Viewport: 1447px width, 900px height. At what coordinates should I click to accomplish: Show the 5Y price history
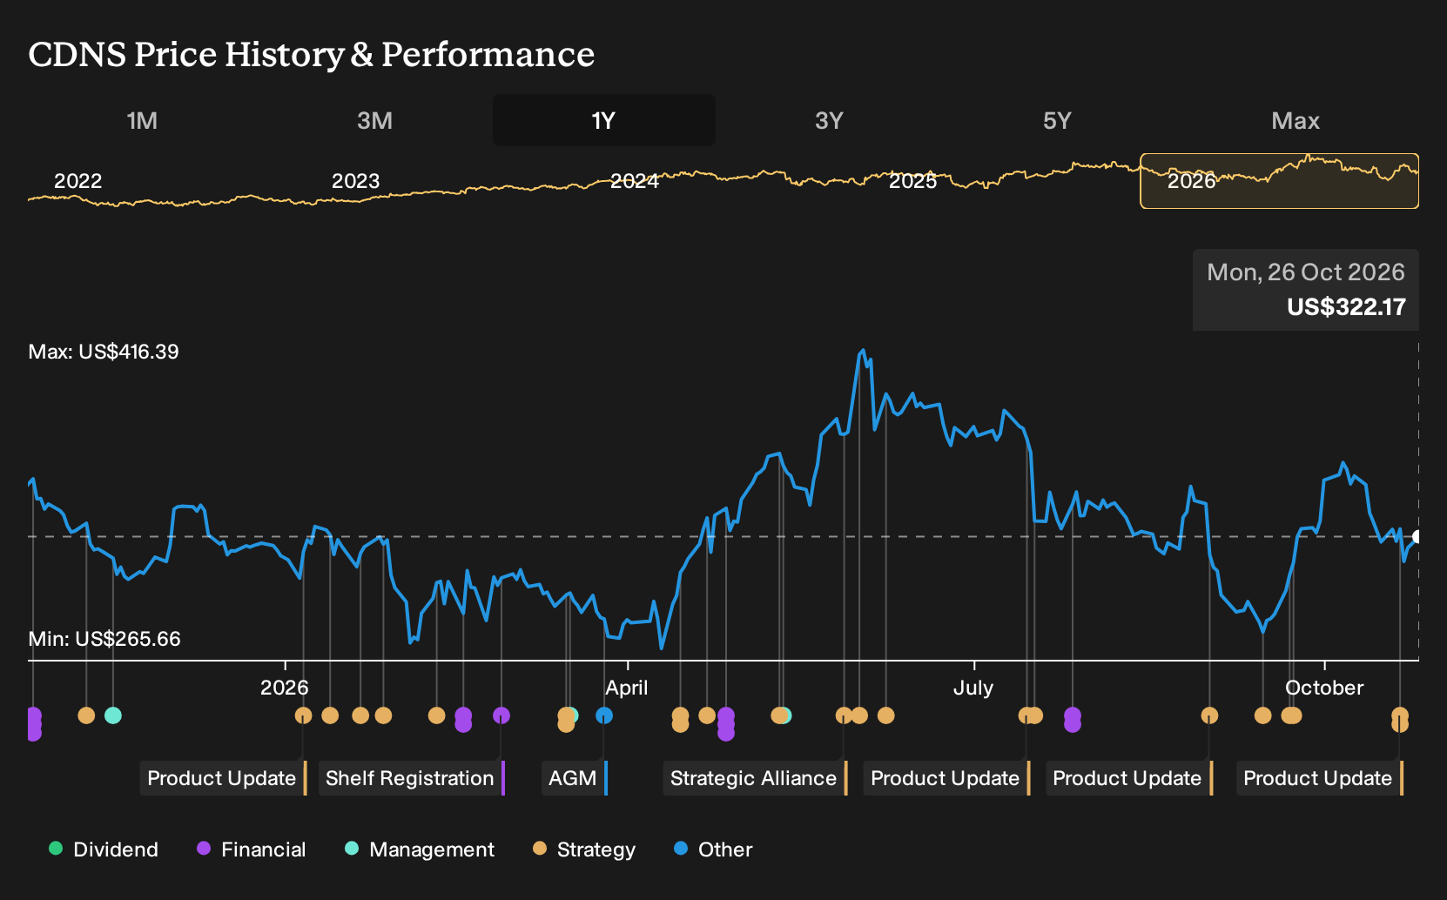click(x=1057, y=120)
